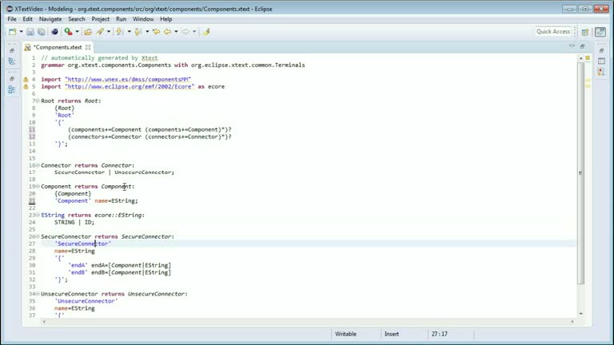This screenshot has height=345, width=614.
Task: Open the Forward history dropdown arrow
Action: (194, 32)
